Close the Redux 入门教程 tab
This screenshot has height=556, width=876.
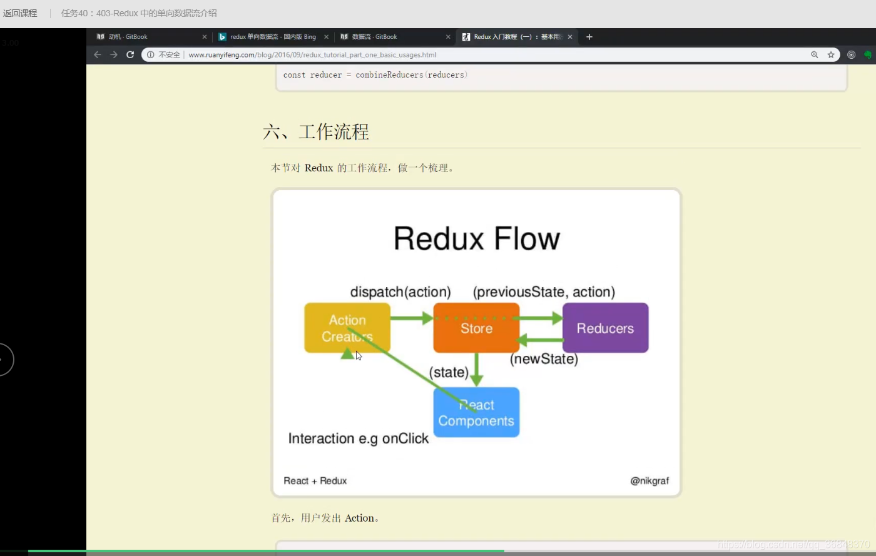pos(570,36)
